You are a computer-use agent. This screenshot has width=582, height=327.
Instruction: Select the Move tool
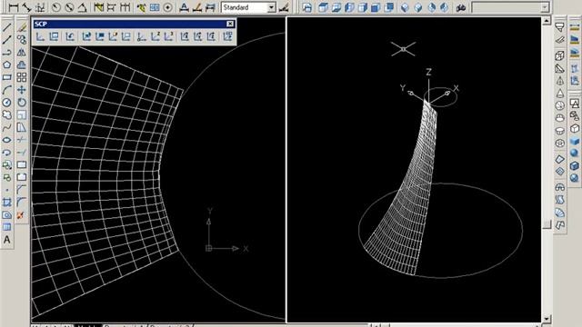point(22,90)
